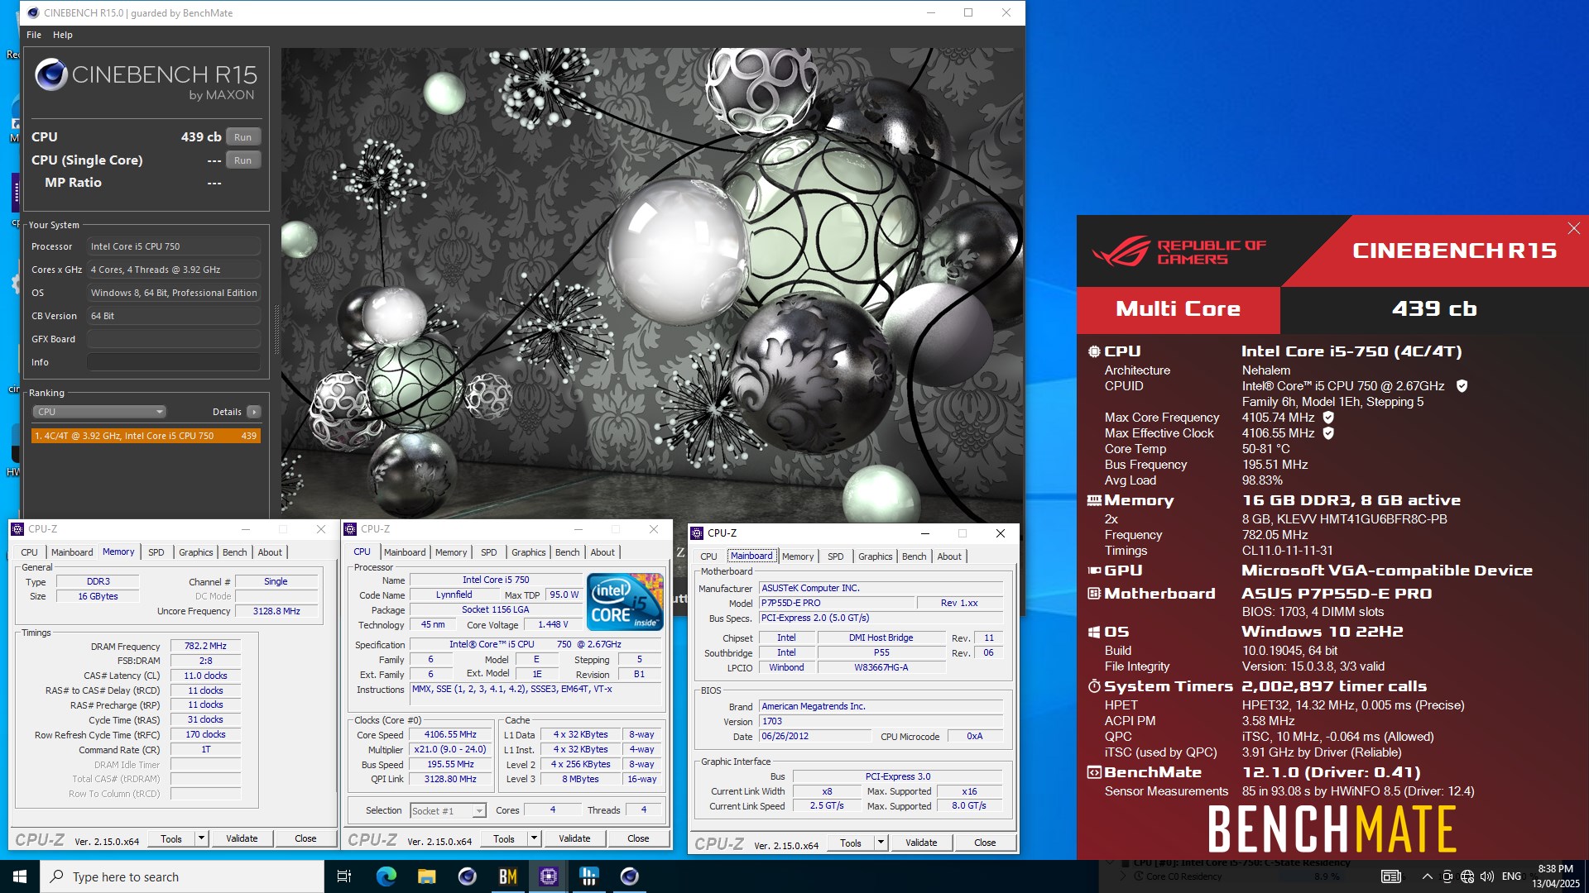The height and width of the screenshot is (893, 1589).
Task: Run the CPU Single Core benchmark
Action: pyautogui.click(x=242, y=160)
